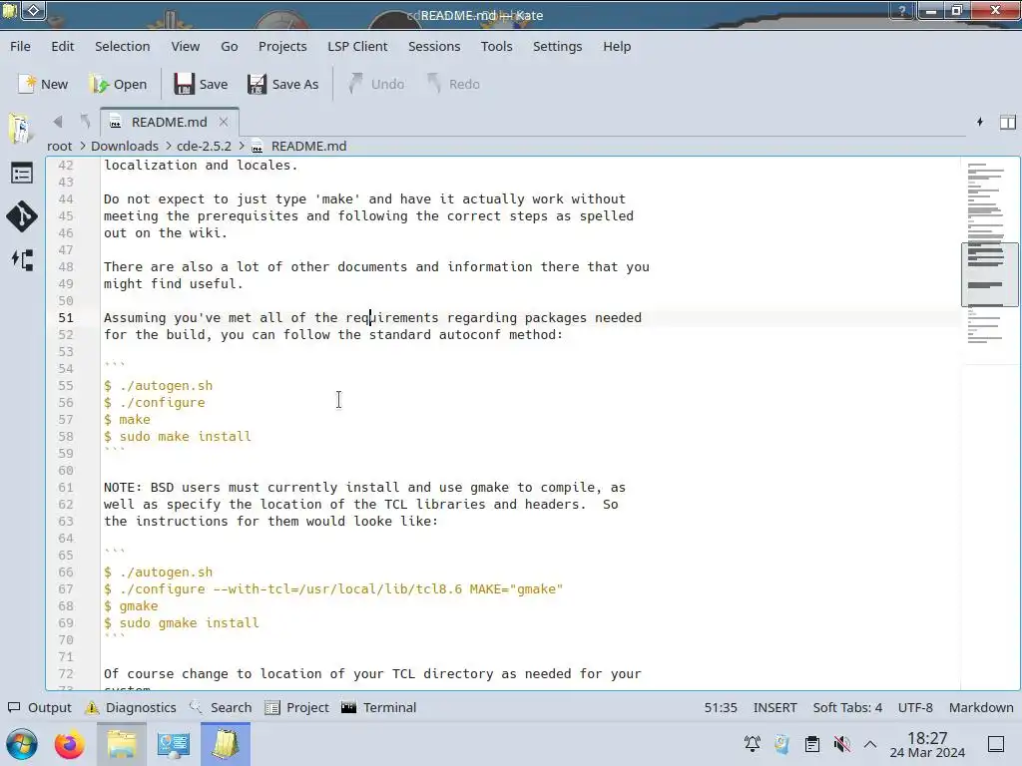Open the Help menu
1022x766 pixels.
click(x=617, y=46)
